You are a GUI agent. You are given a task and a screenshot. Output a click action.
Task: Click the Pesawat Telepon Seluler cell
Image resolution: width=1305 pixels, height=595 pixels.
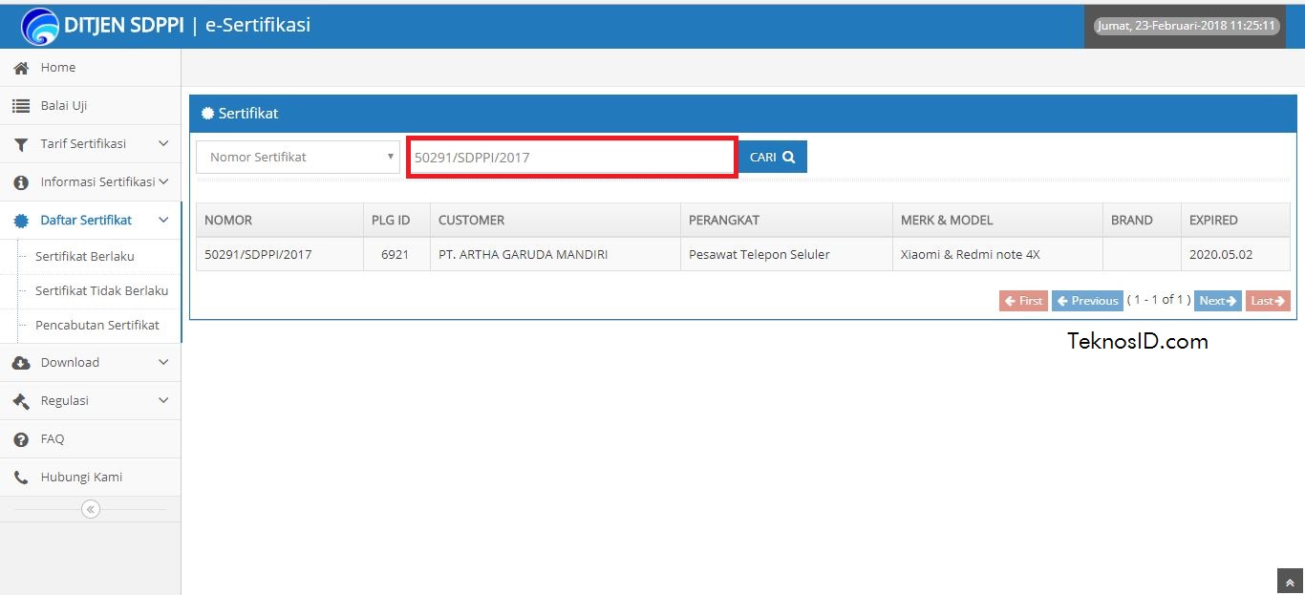click(787, 254)
